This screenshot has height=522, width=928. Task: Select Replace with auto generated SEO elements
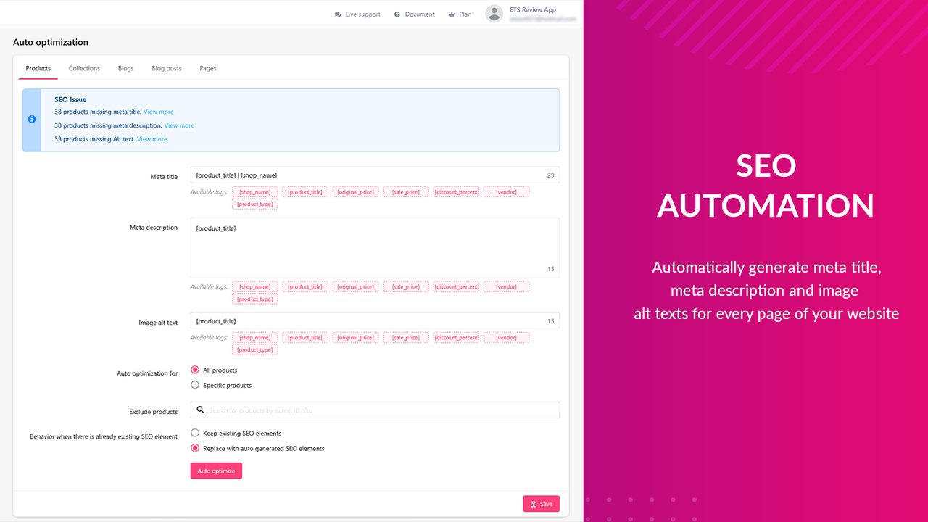point(194,447)
